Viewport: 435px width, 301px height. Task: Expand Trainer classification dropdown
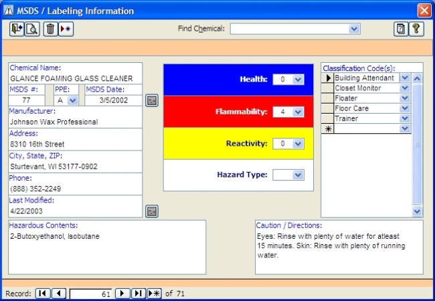point(405,118)
